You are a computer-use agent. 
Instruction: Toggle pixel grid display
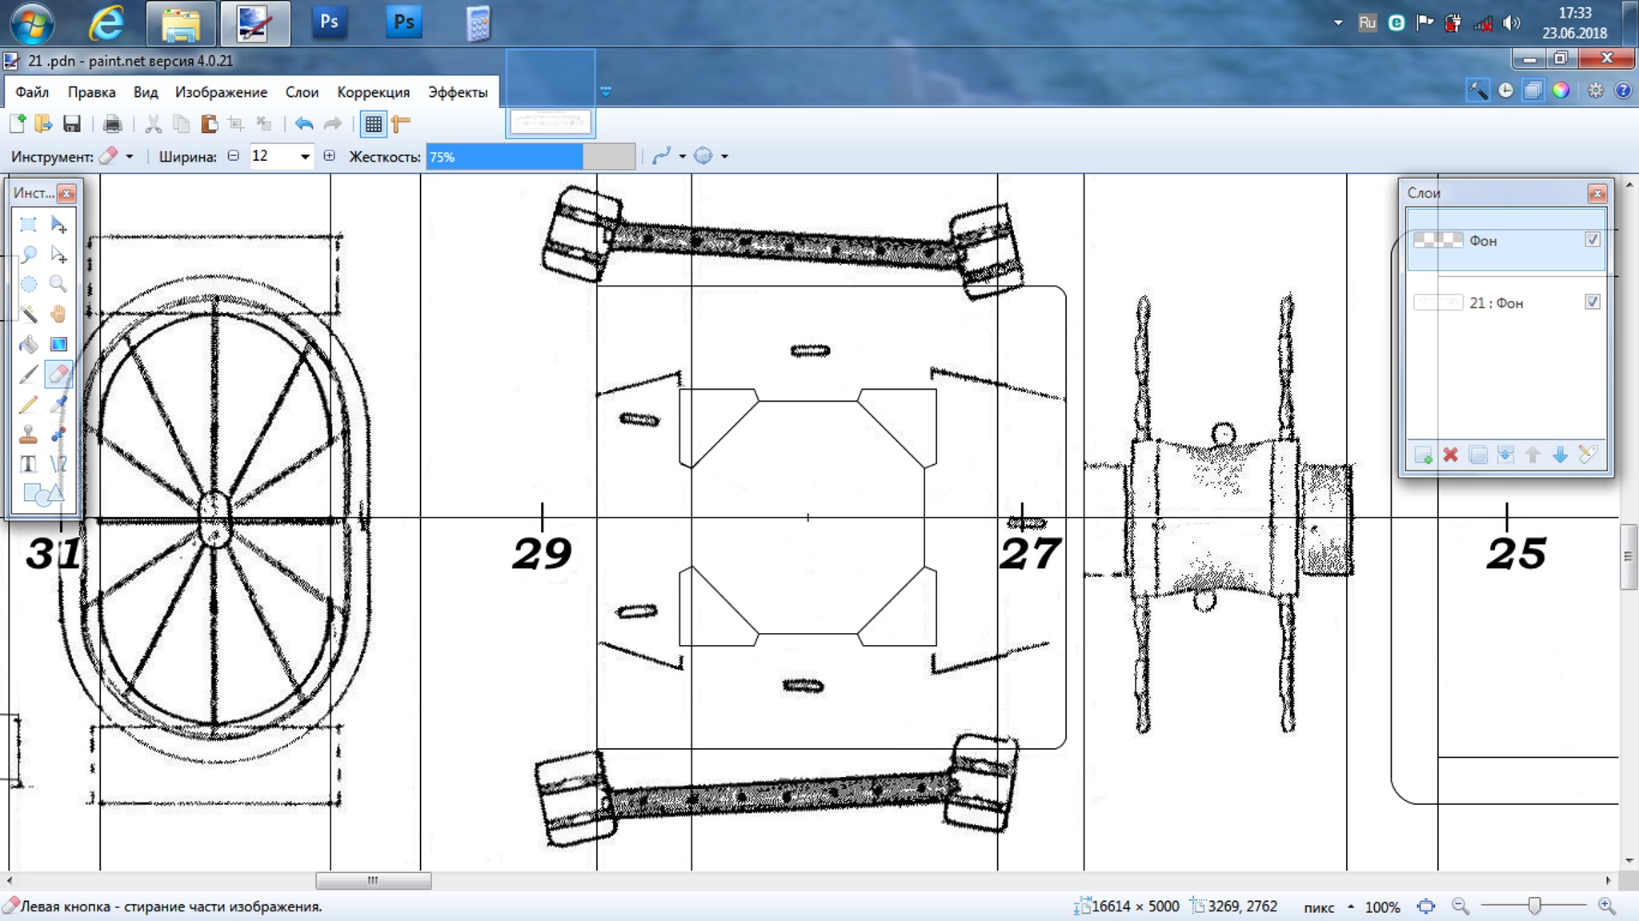pyautogui.click(x=373, y=123)
